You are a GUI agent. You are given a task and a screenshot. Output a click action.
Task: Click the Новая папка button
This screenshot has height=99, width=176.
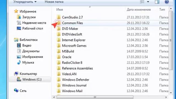click(54, 2)
